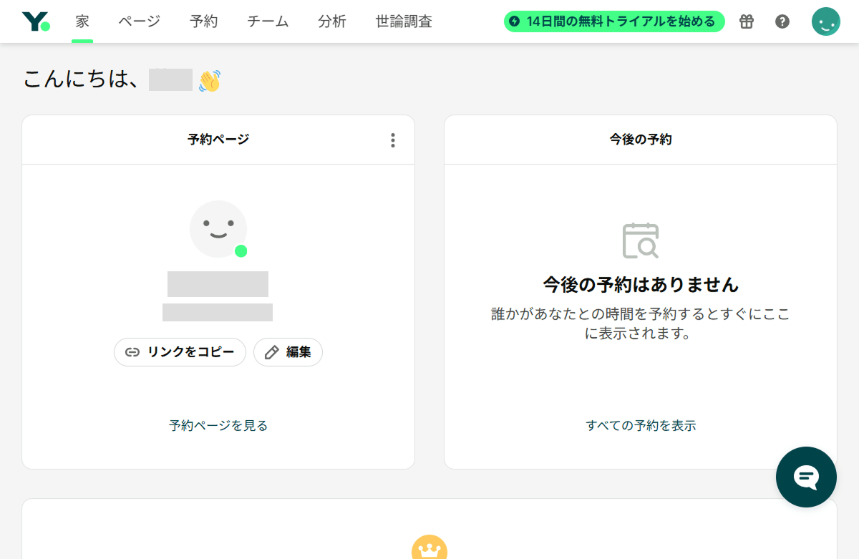
Task: Open the chat support bubble
Action: tap(806, 477)
